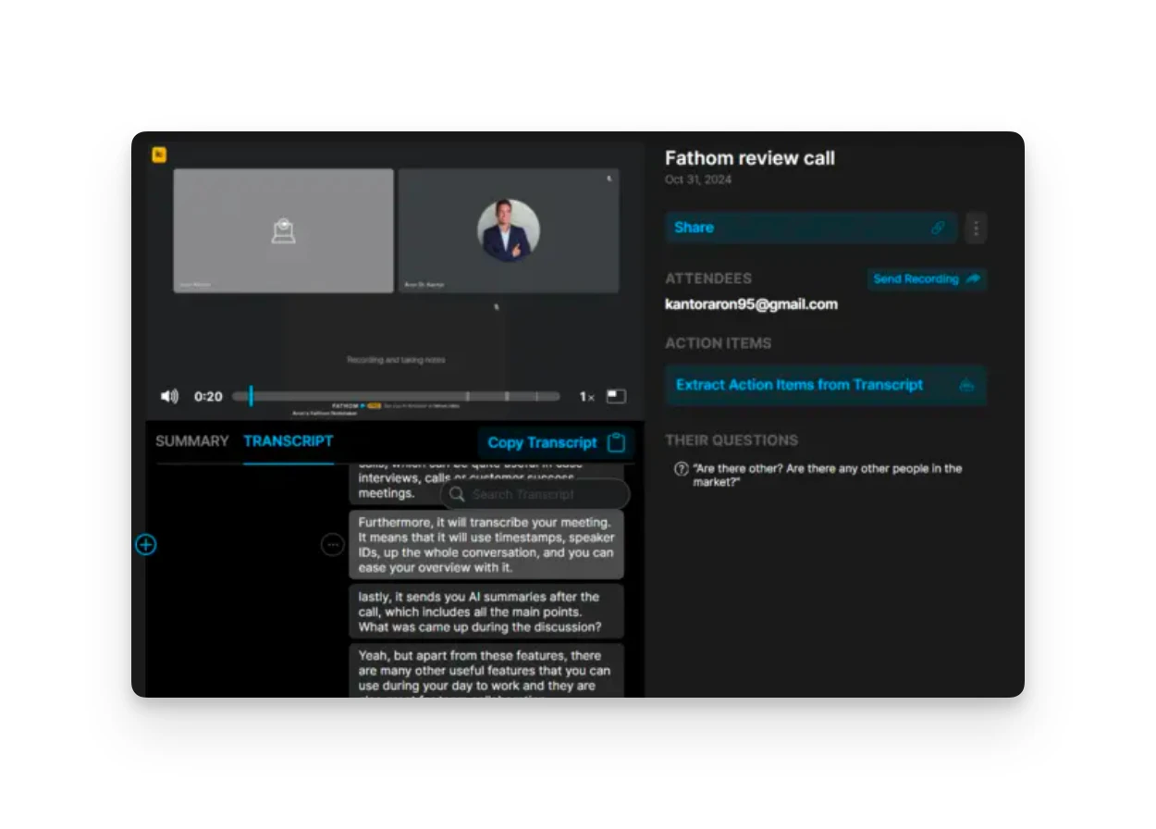Open the ellipsis options beside transcript entry
This screenshot has height=829, width=1156.
click(x=332, y=545)
